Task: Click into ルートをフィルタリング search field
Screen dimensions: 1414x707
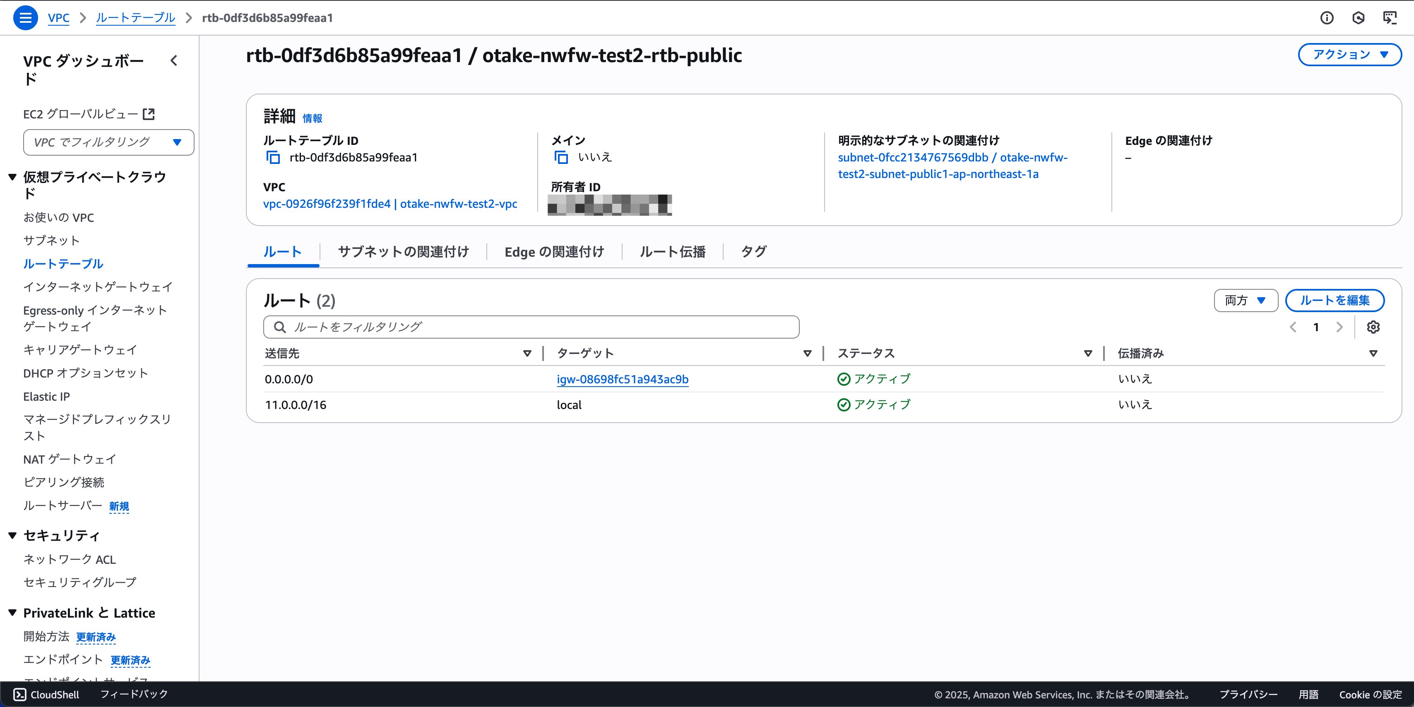Action: pos(531,327)
